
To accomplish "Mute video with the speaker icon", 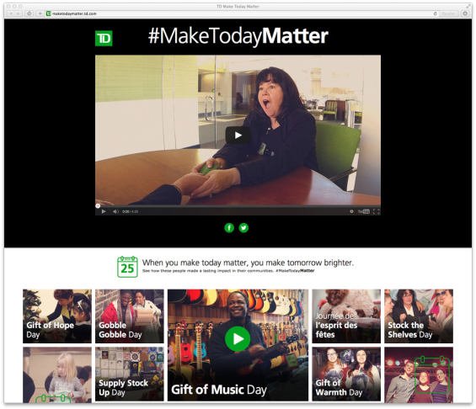I will pyautogui.click(x=115, y=211).
